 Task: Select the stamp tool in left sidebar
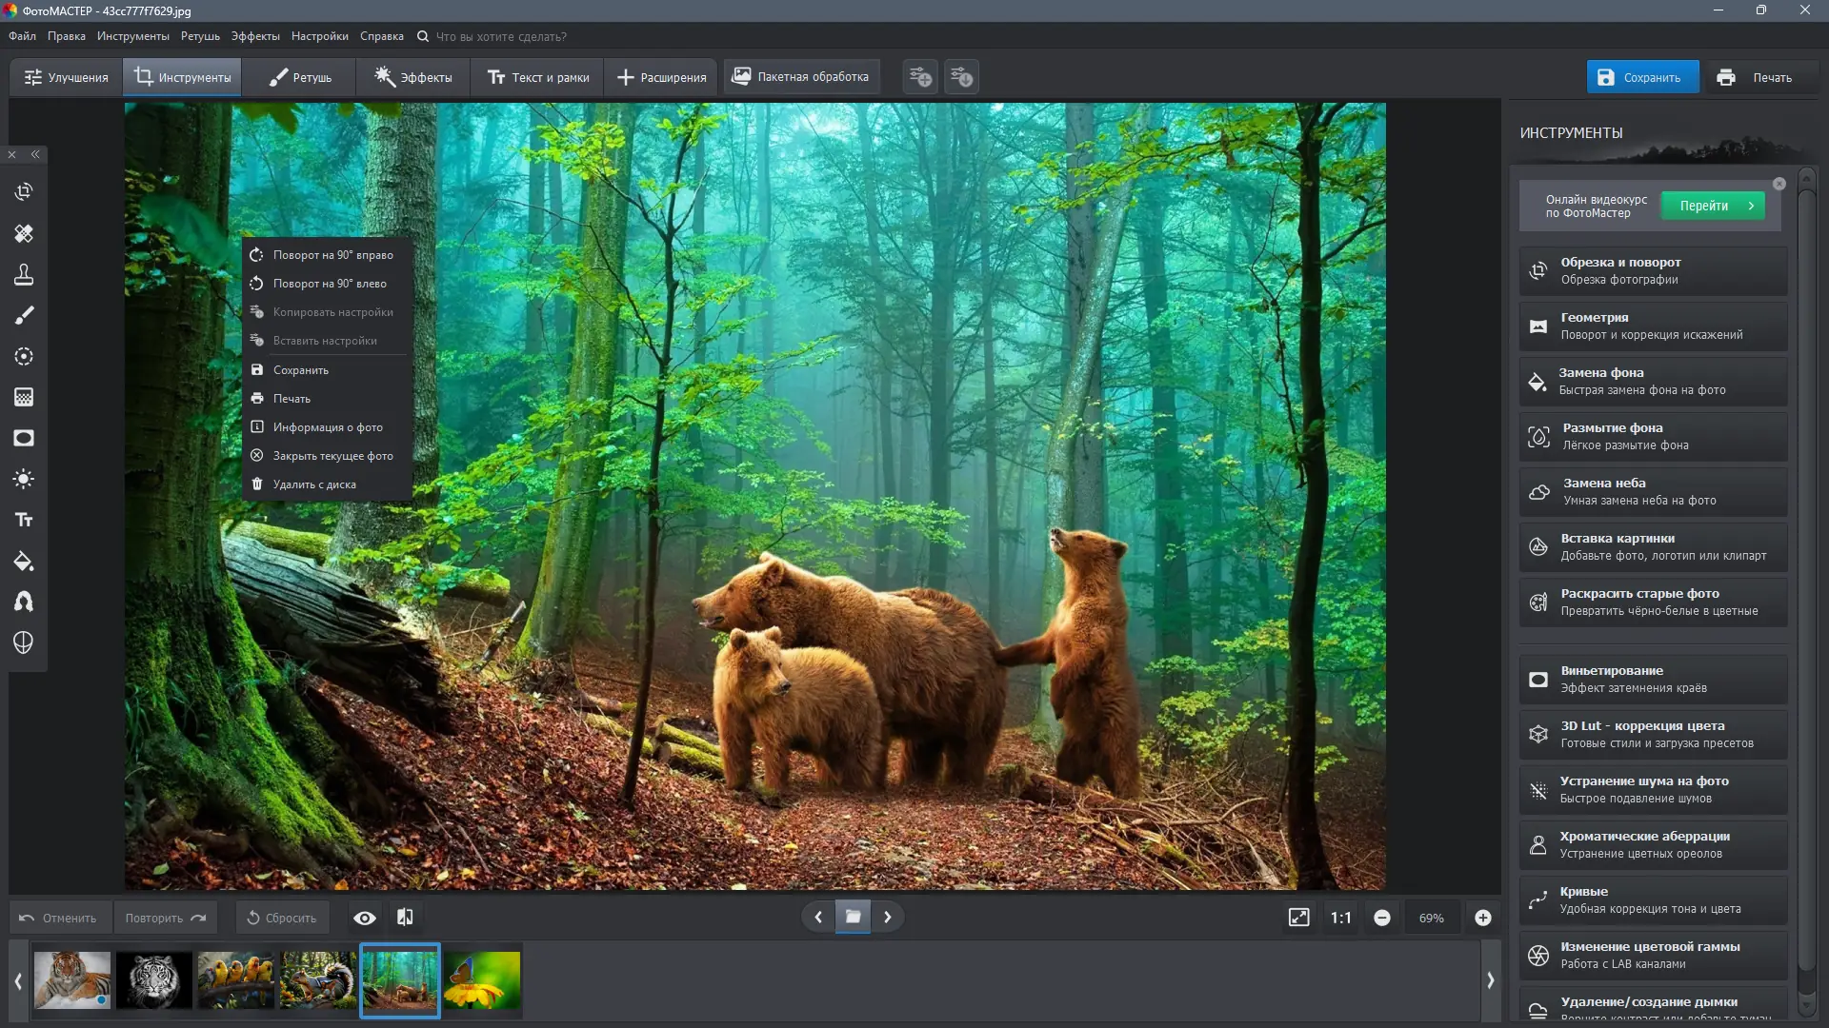[24, 274]
